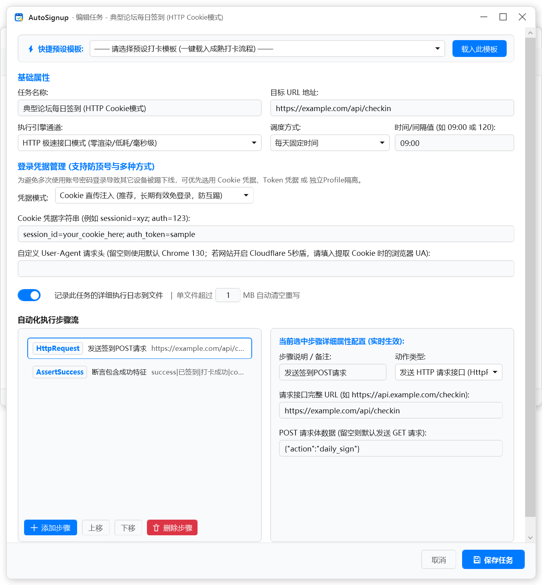Click the scrollbar up arrow
Viewport: 542px width, 585px height.
pyautogui.click(x=530, y=33)
